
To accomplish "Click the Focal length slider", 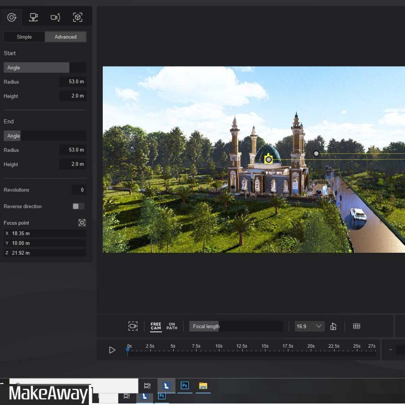I will click(236, 326).
